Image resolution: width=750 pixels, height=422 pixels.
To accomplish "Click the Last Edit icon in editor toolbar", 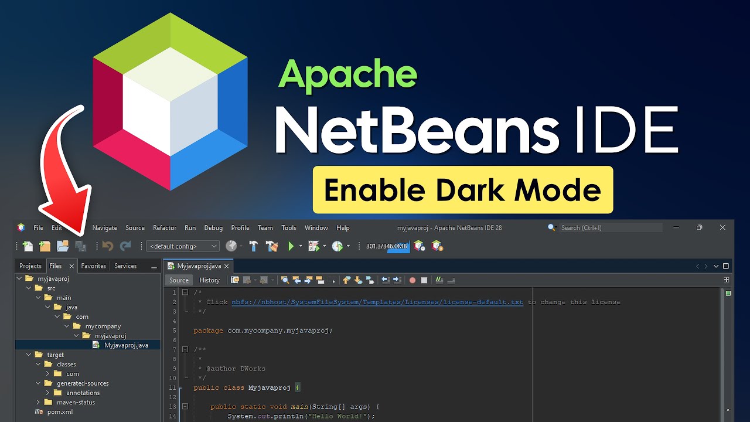I will (x=235, y=280).
